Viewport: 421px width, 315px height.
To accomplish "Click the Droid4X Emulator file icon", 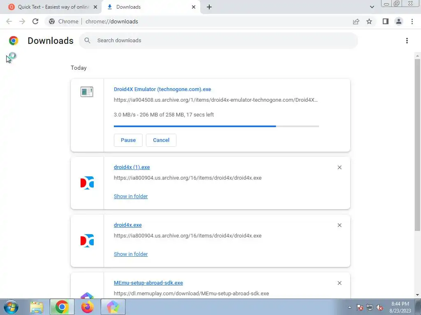I will [x=87, y=92].
